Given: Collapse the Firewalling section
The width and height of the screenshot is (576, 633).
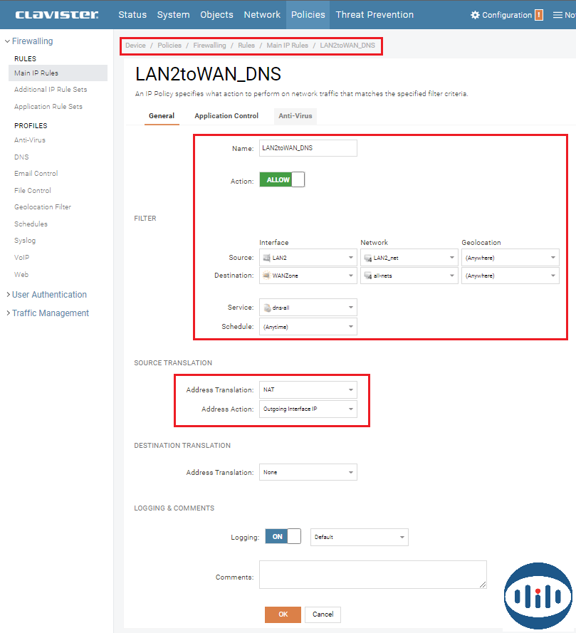Looking at the screenshot, I should tap(32, 41).
